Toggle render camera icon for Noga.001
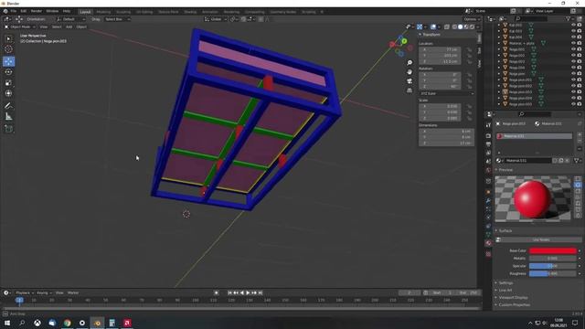Screen dimensions: 585x329 click(580, 49)
